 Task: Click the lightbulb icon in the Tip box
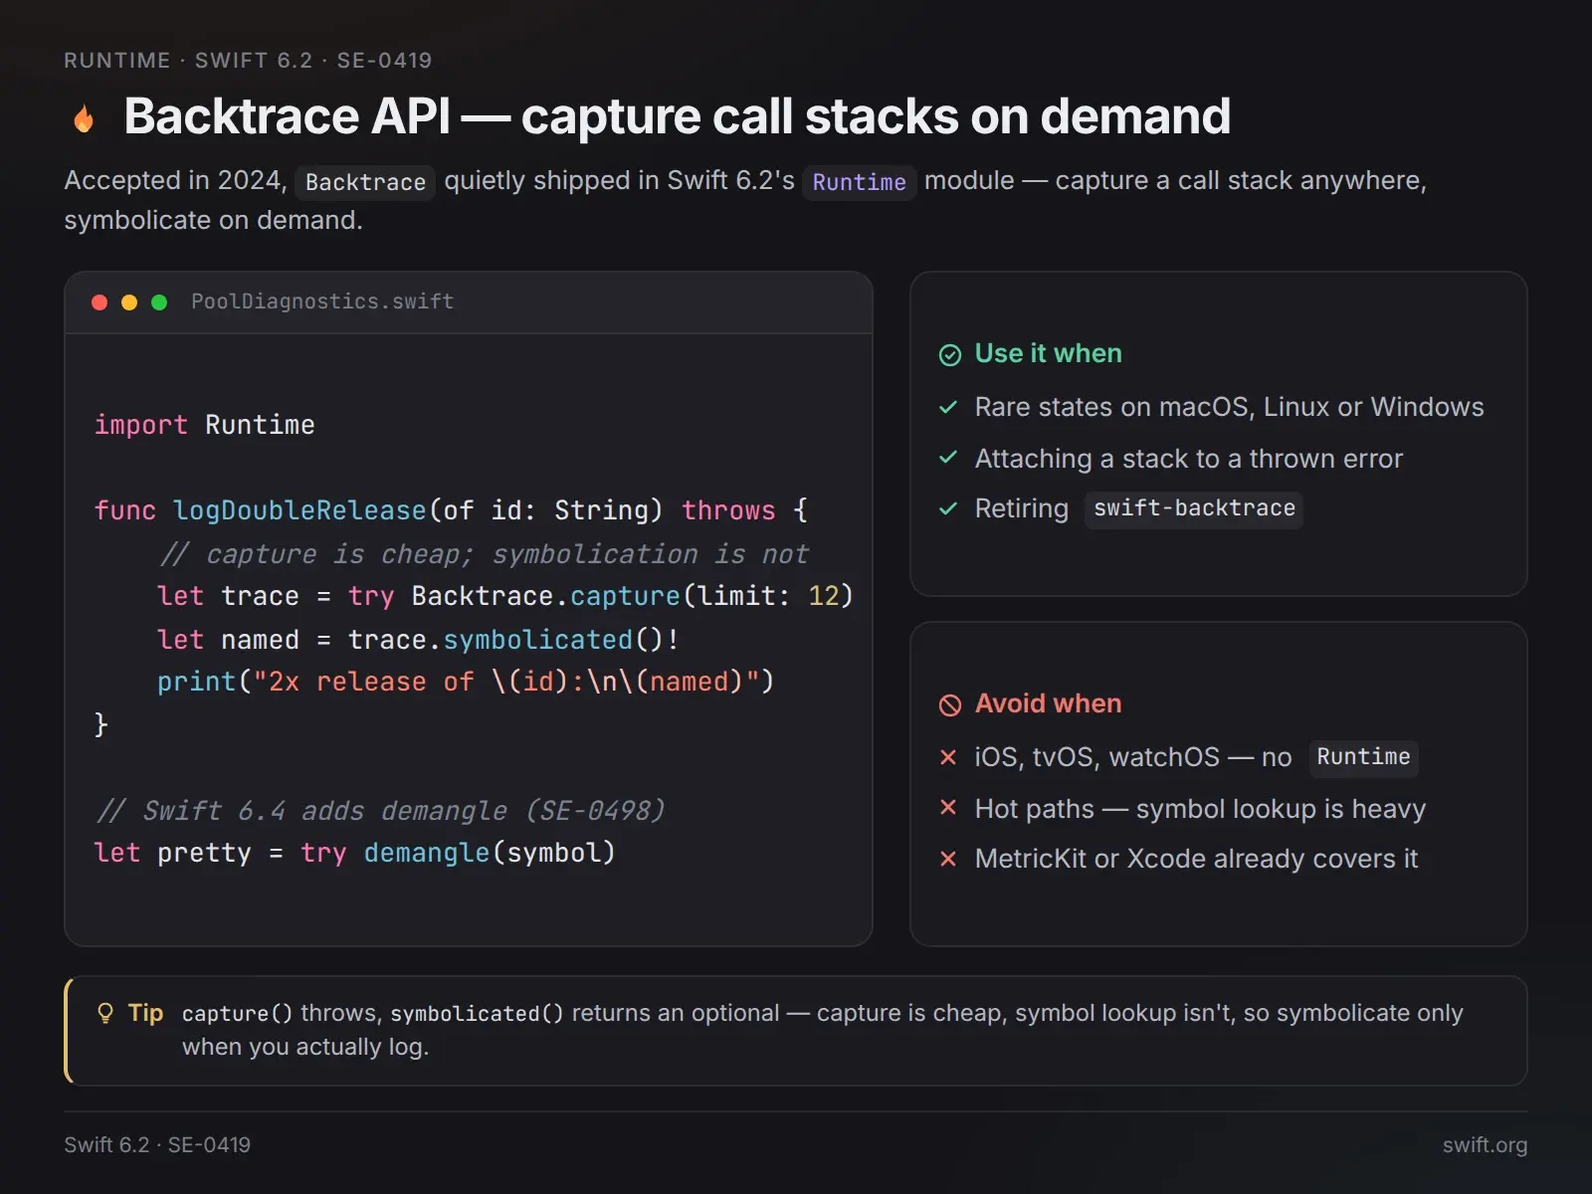(x=105, y=1014)
